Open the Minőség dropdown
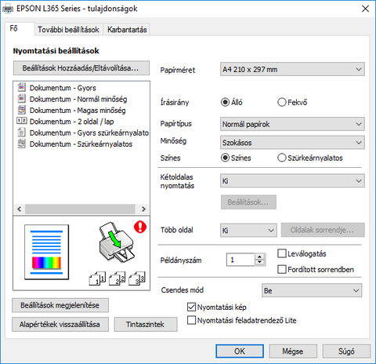The height and width of the screenshot is (364, 376). [292, 143]
